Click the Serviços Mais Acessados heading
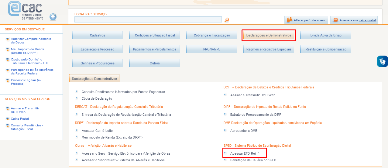This screenshot has height=168, width=388. pyautogui.click(x=27, y=99)
